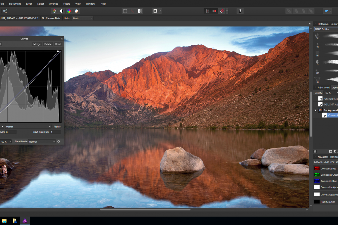Collapse the Background layer
Image resolution: width=338 pixels, height=225 pixels.
pos(315,110)
